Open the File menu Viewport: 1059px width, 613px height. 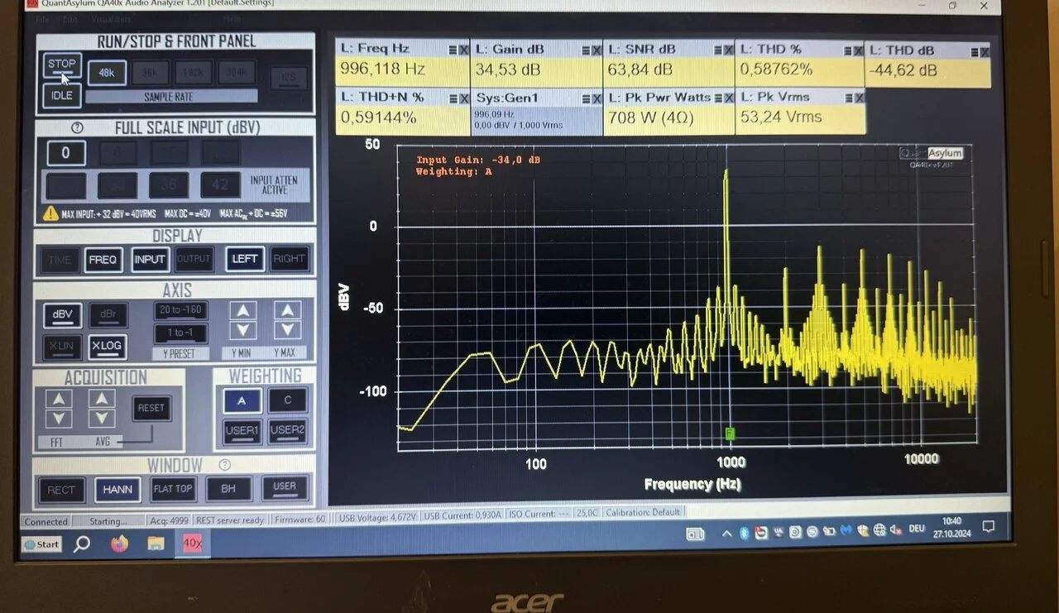41,18
